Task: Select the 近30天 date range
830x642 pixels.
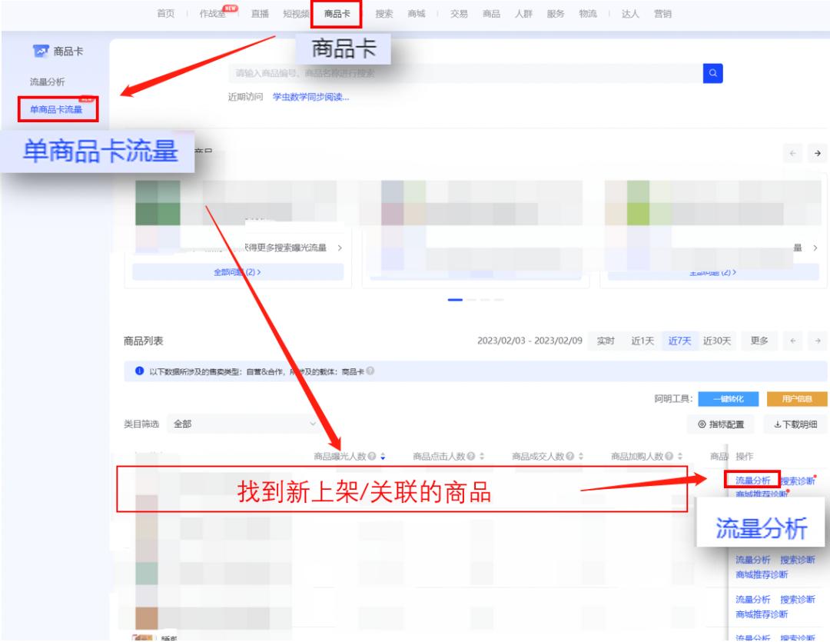Action: [716, 341]
